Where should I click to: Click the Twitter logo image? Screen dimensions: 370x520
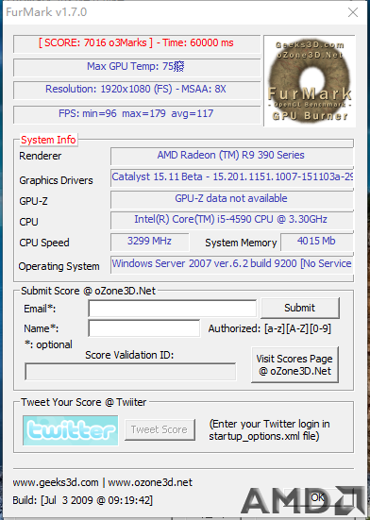click(71, 430)
